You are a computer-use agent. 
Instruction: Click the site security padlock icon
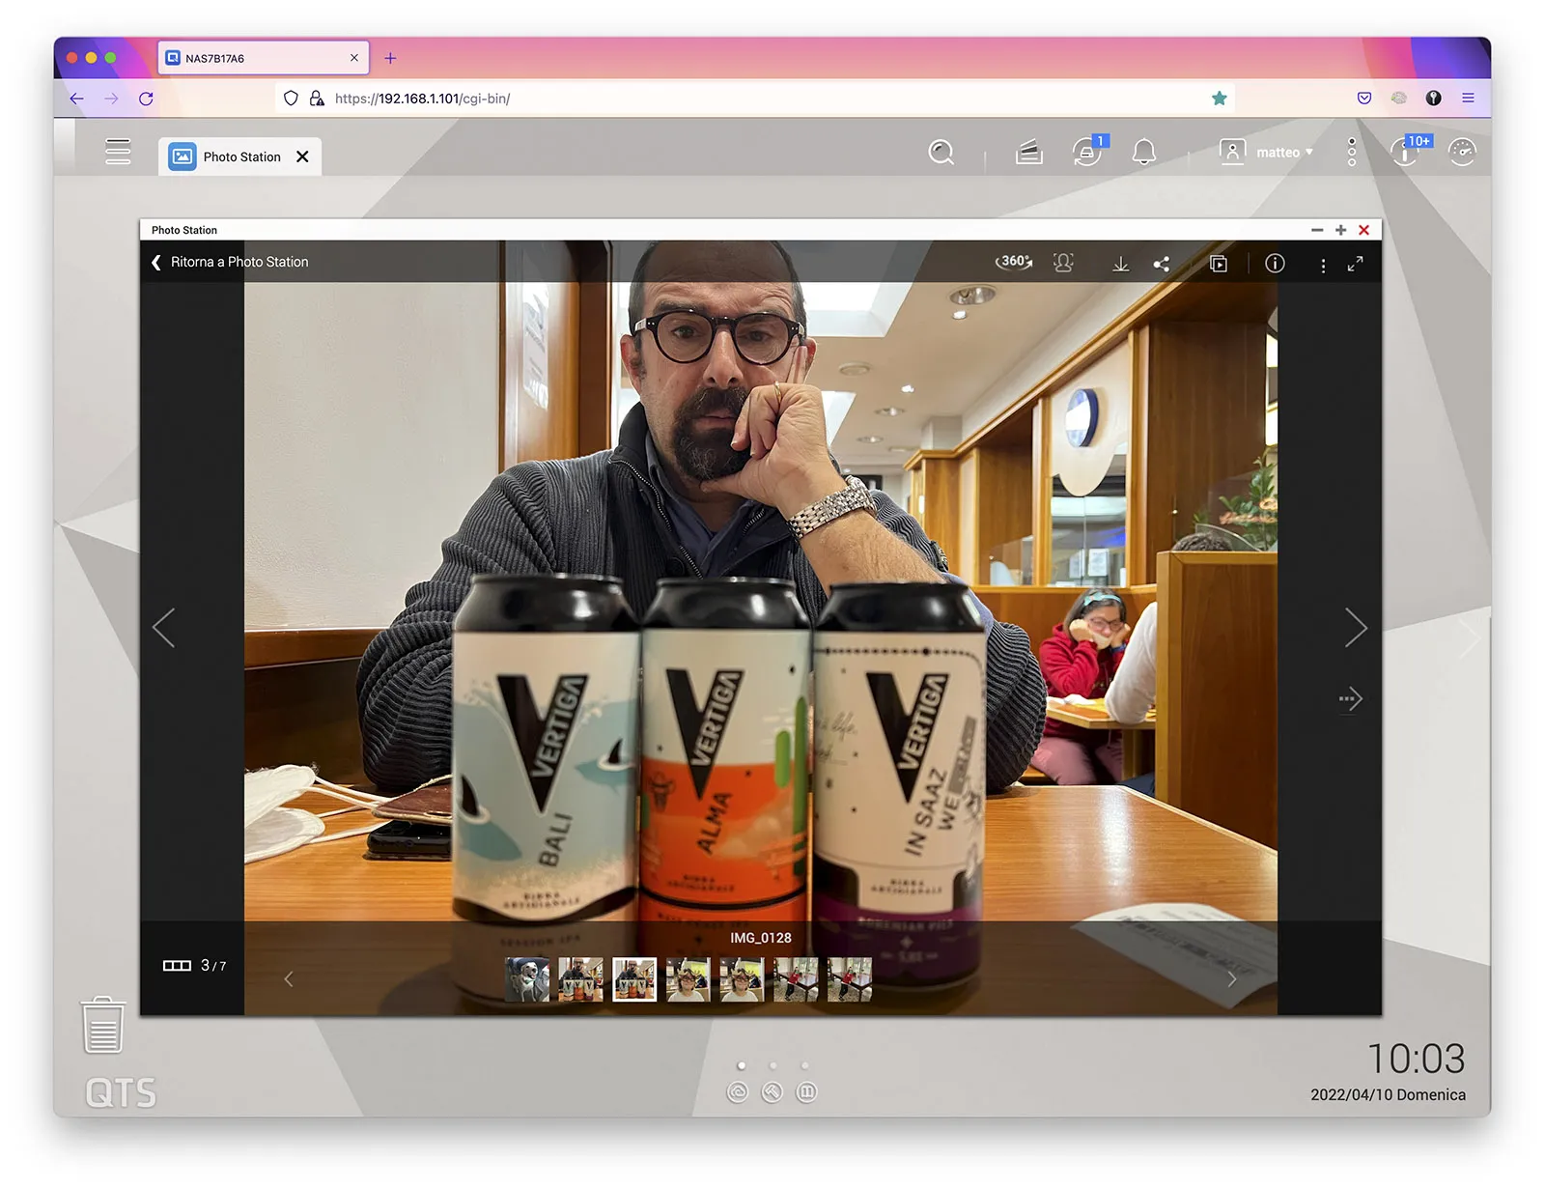pos(316,99)
